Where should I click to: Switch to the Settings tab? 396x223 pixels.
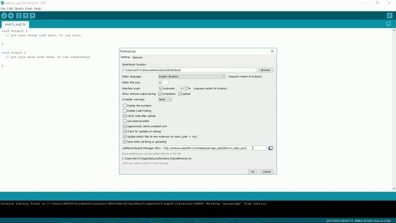(x=125, y=58)
